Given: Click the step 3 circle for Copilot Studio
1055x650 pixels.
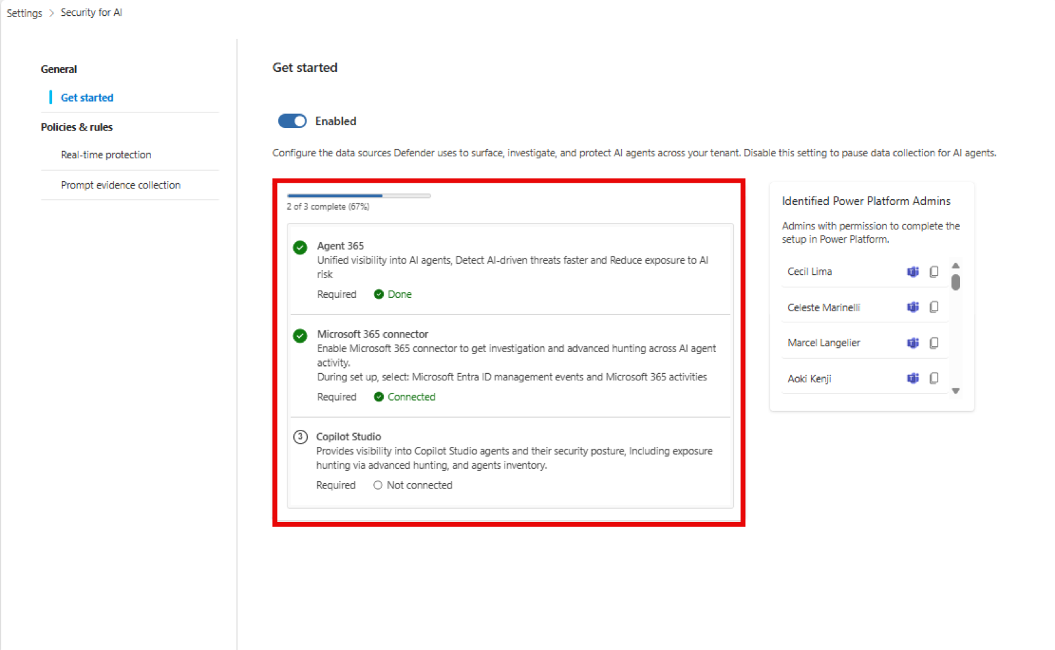Looking at the screenshot, I should pyautogui.click(x=300, y=437).
